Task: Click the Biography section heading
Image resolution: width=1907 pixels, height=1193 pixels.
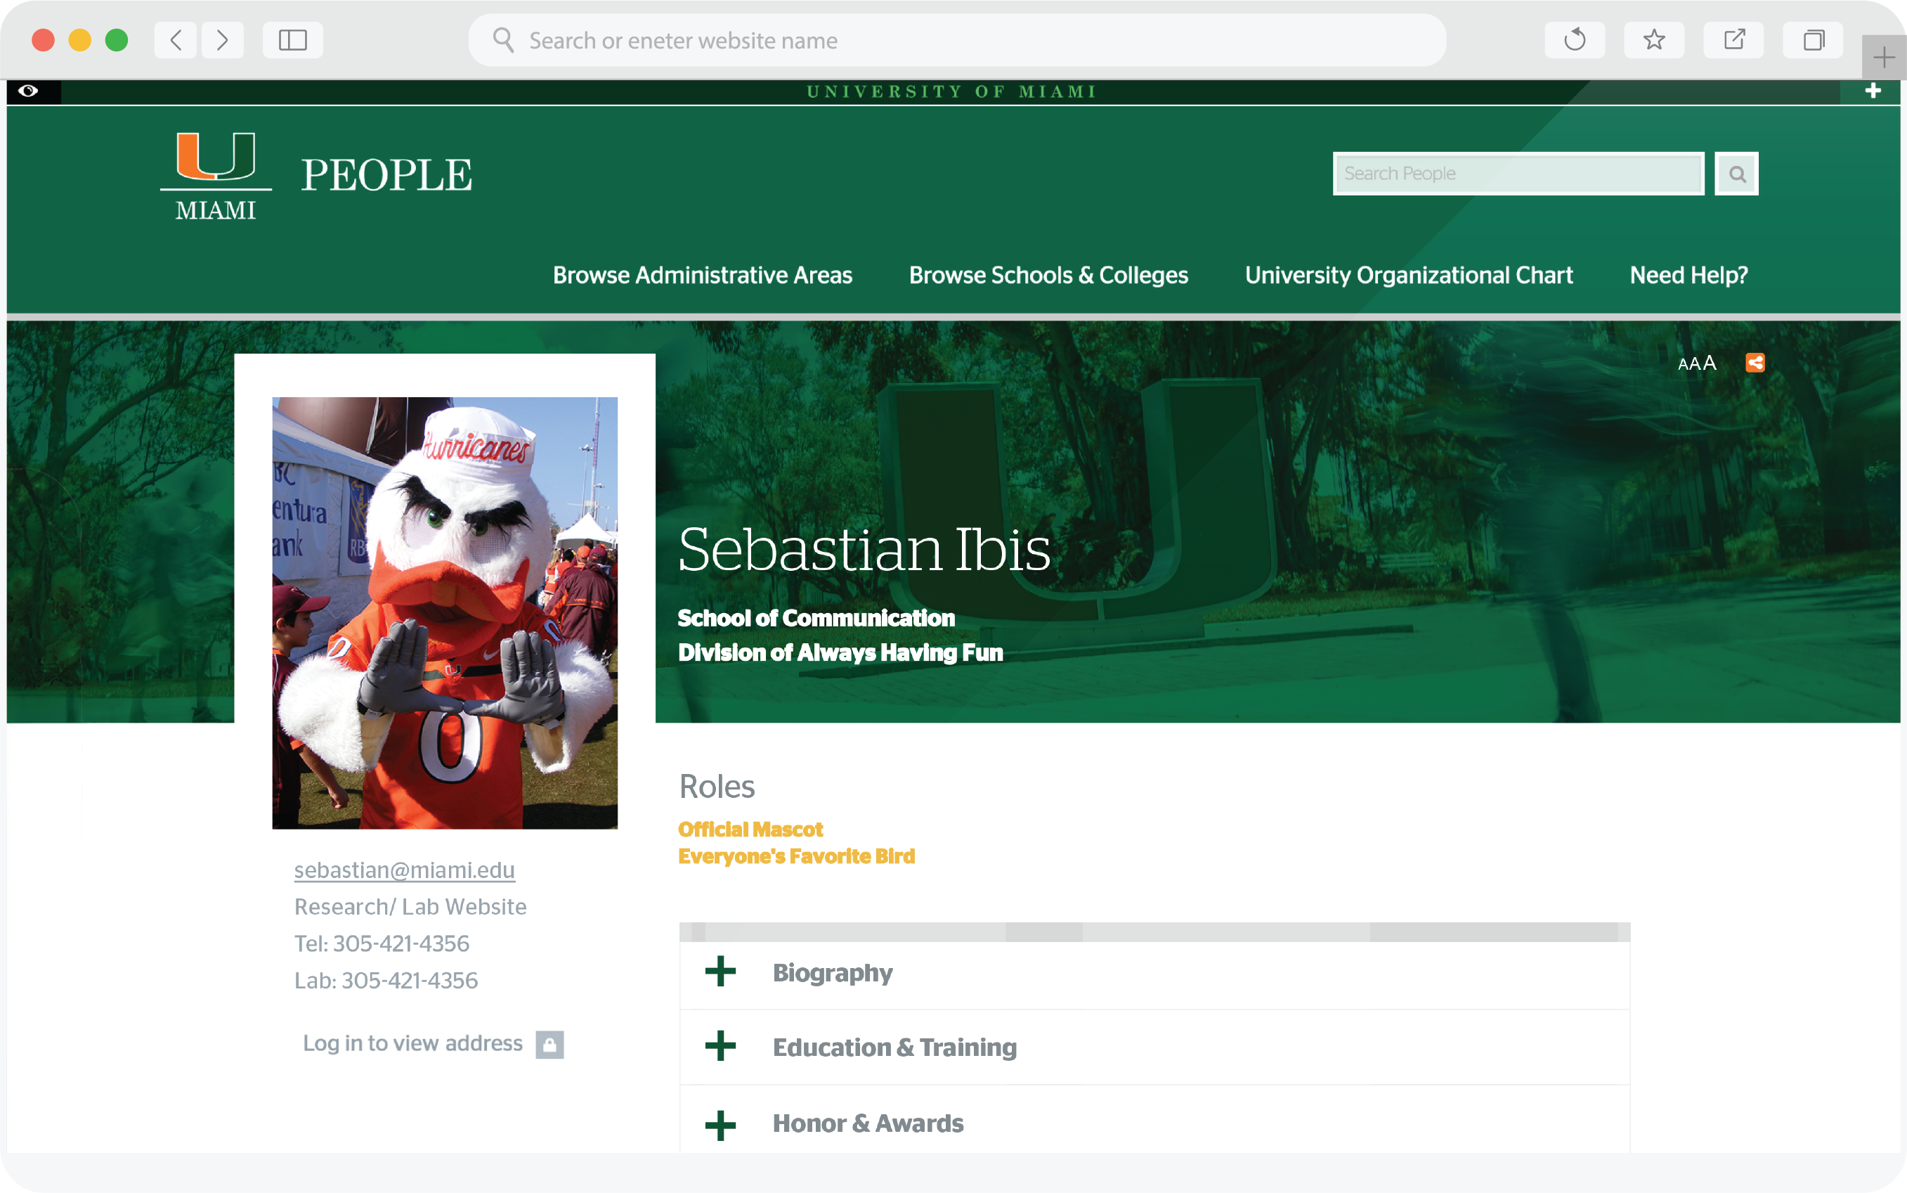Action: pos(833,973)
